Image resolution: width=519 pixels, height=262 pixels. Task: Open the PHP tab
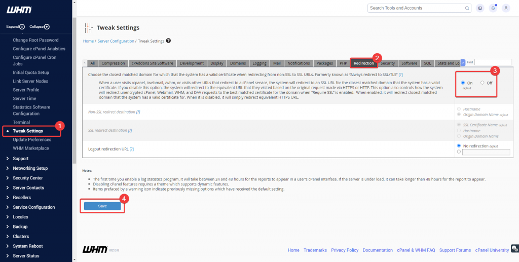click(343, 63)
